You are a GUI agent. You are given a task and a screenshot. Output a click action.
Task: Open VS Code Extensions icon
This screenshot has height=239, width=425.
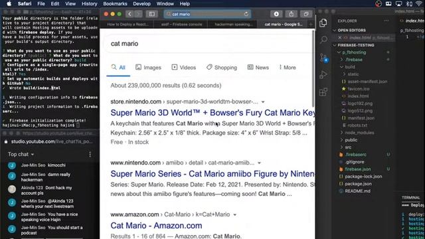(323, 92)
